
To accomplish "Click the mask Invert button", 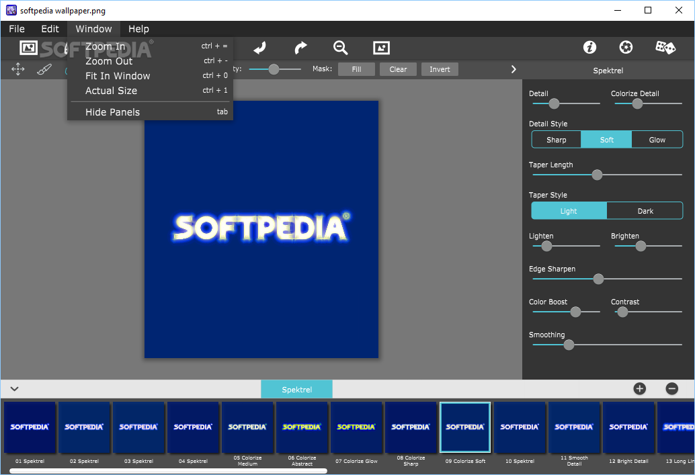I will coord(440,69).
